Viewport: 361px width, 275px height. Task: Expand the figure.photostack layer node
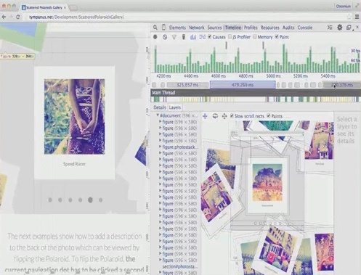pyautogui.click(x=160, y=147)
